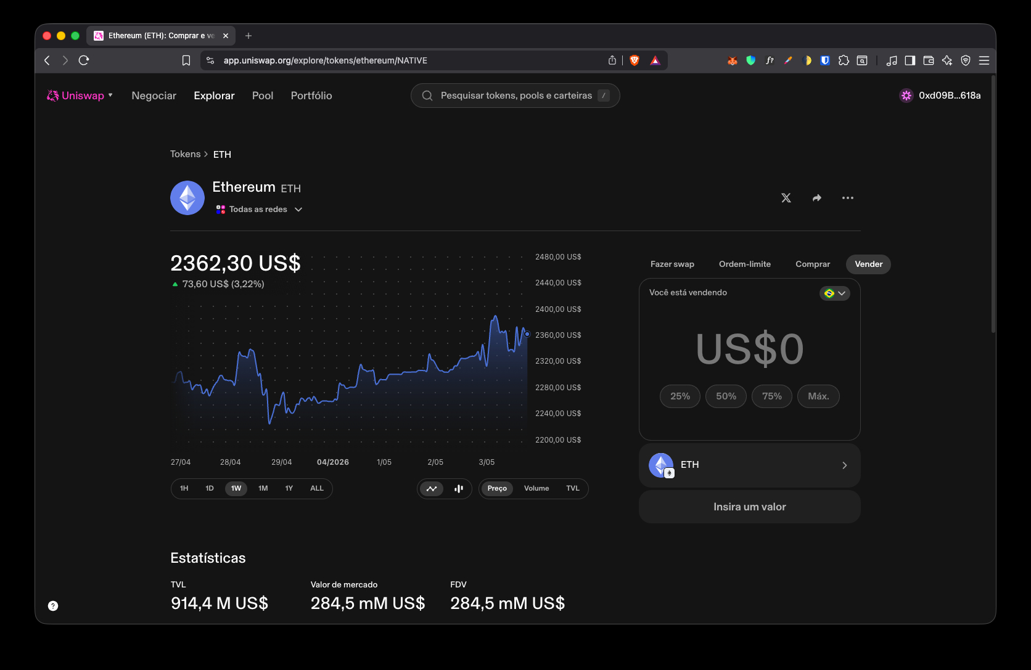Viewport: 1031px width, 670px height.
Task: Open the extensions puzzle piece menu
Action: tap(844, 60)
